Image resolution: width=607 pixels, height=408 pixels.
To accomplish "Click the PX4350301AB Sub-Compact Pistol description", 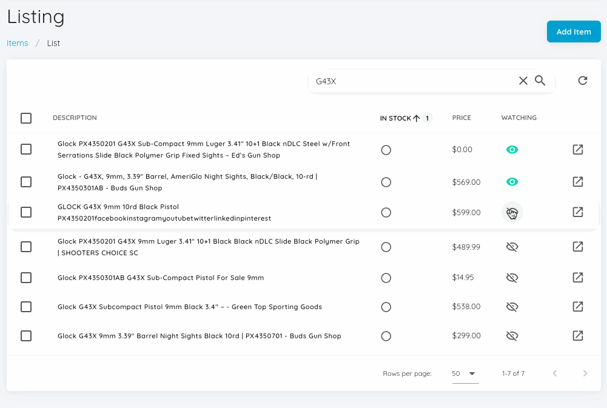I will click(x=161, y=278).
